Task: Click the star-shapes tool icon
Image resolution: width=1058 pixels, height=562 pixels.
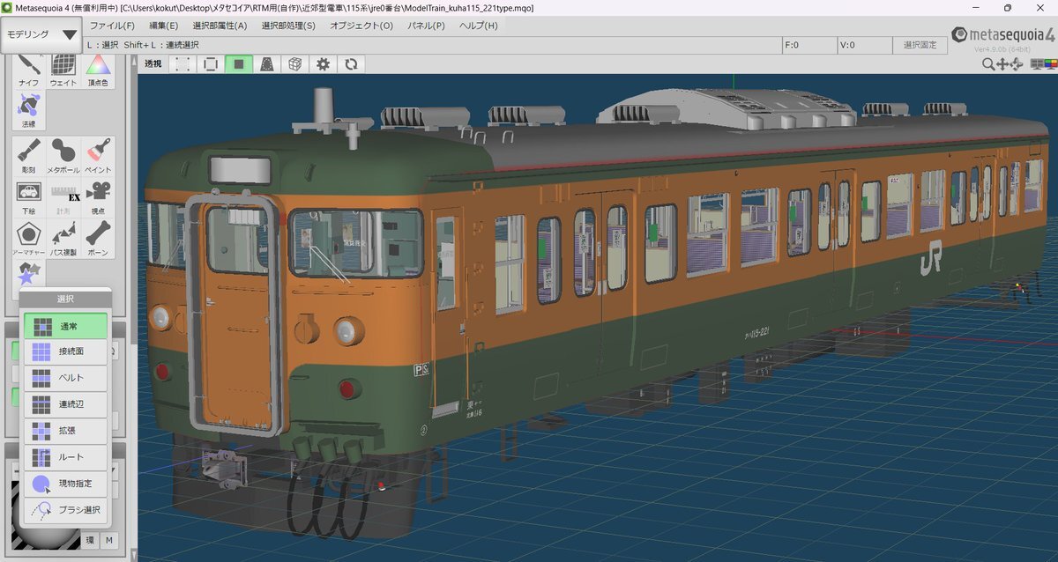Action: pyautogui.click(x=28, y=274)
